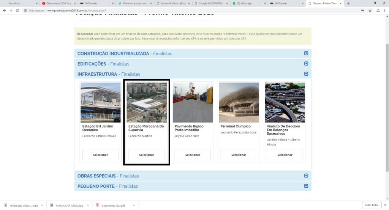
Task: Click the PEQUENO PORTE - Finalistas heading
Action: pyautogui.click(x=108, y=186)
